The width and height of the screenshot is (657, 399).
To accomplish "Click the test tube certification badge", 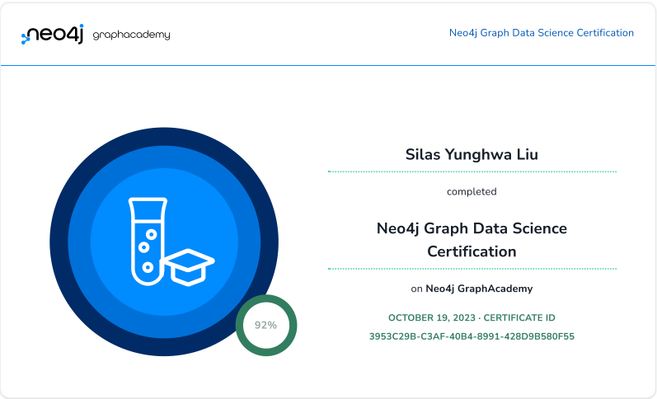I will pyautogui.click(x=164, y=242).
